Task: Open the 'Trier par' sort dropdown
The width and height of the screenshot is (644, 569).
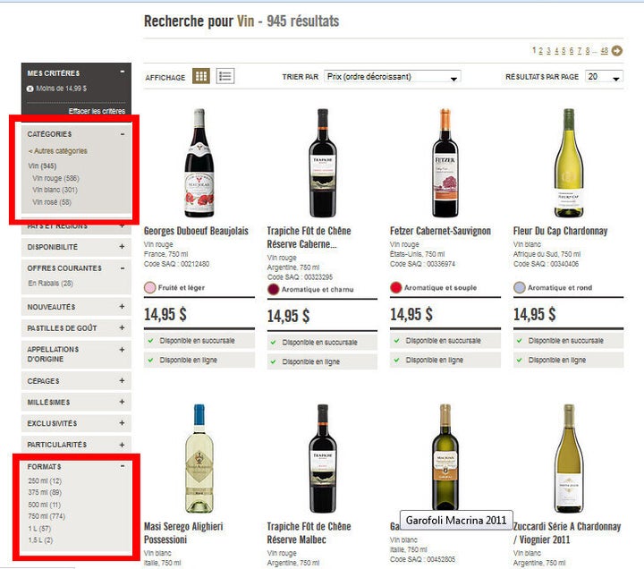Action: (x=393, y=77)
